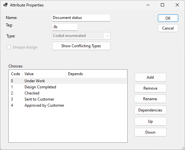This screenshot has width=185, height=150.
Task: Open Show Conflicting Types
Action: point(81,46)
